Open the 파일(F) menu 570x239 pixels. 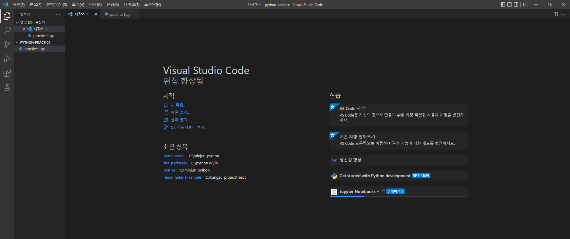(x=19, y=4)
